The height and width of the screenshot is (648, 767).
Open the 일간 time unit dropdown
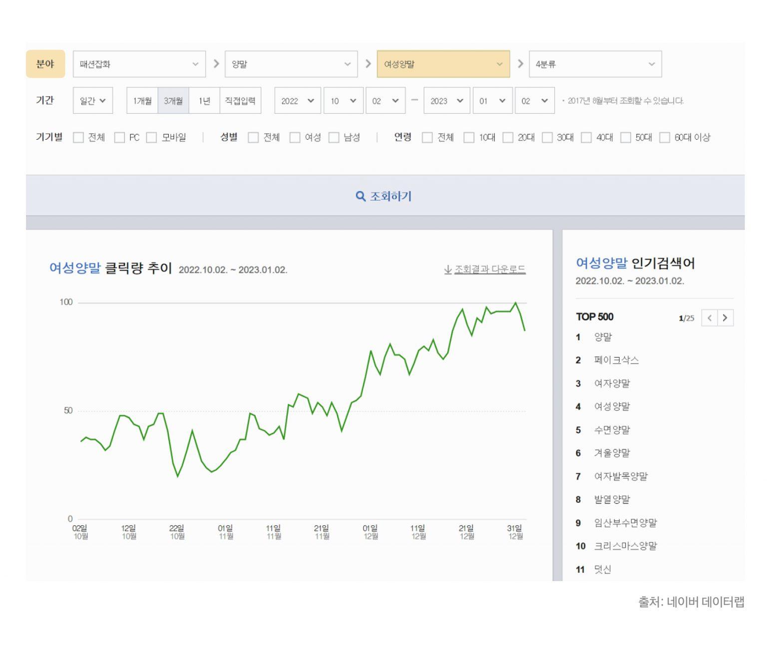93,101
